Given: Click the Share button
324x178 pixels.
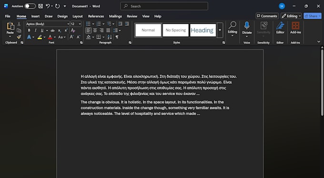Looking at the screenshot, I should tap(313, 16).
